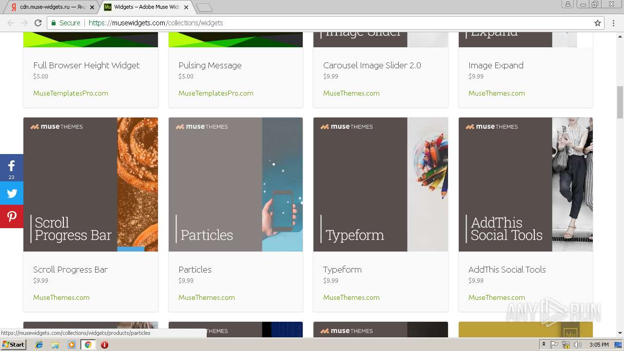Click the scrollbar up arrow

click(x=620, y=36)
